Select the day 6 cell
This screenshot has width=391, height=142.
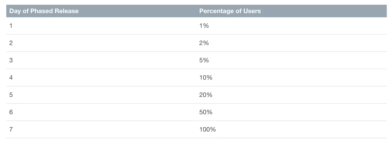click(x=11, y=112)
